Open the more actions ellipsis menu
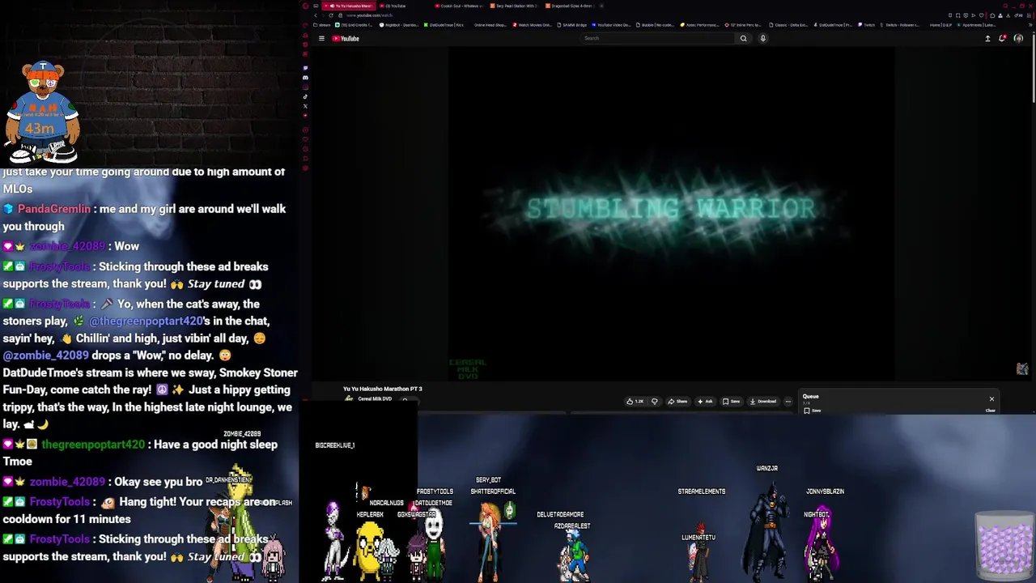Viewport: 1036px width, 583px height. [788, 402]
